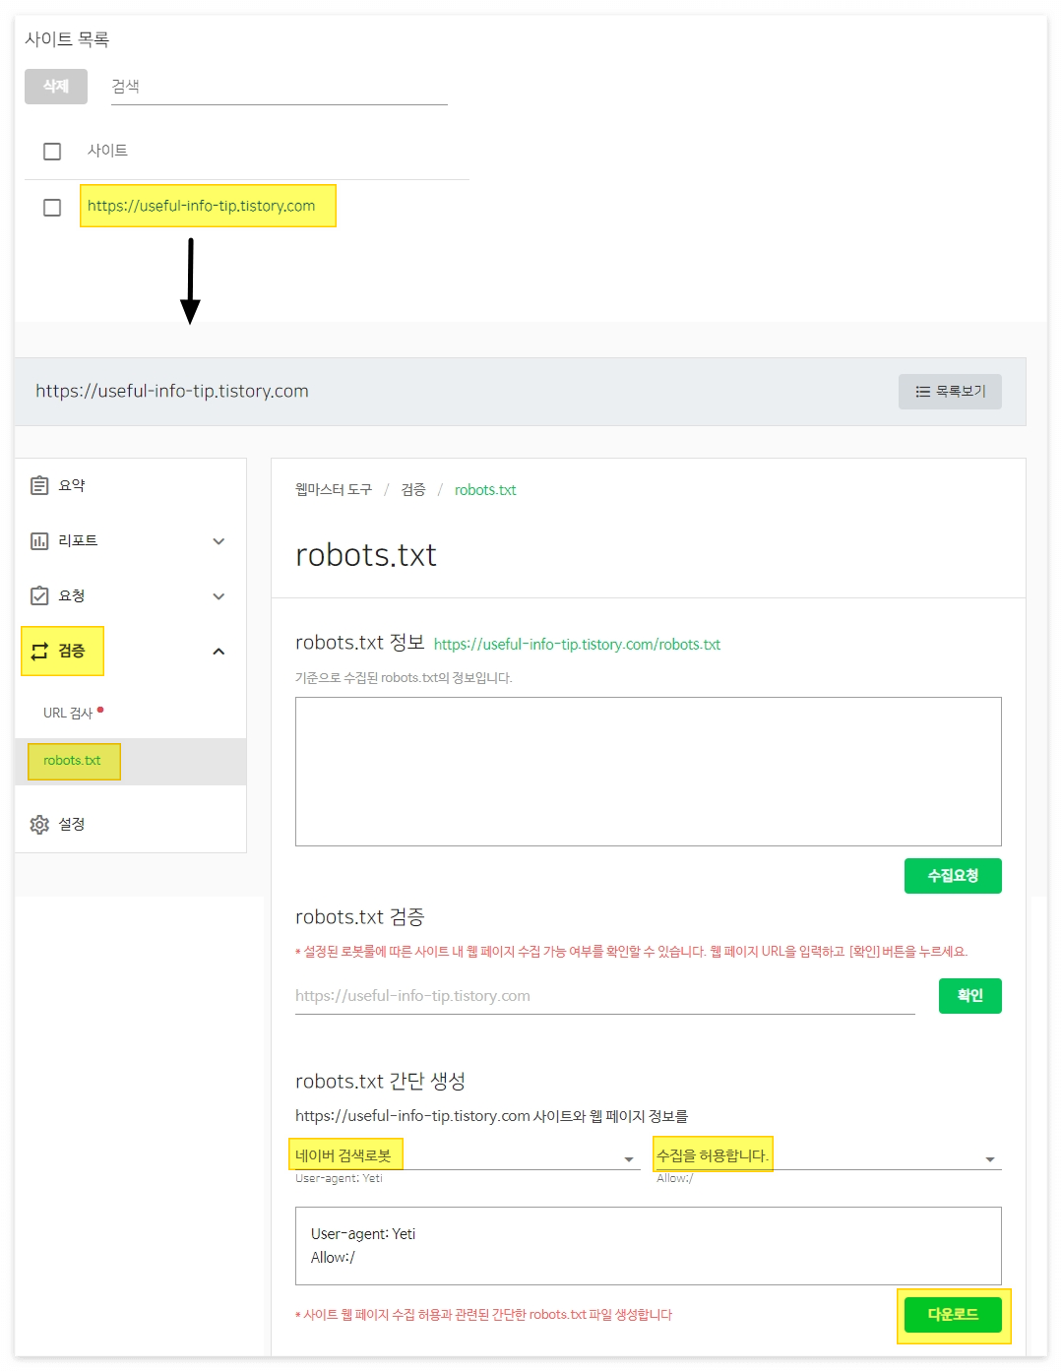Open the tistory.com/robots.txt URL link
This screenshot has width=1062, height=1371.
point(577,645)
